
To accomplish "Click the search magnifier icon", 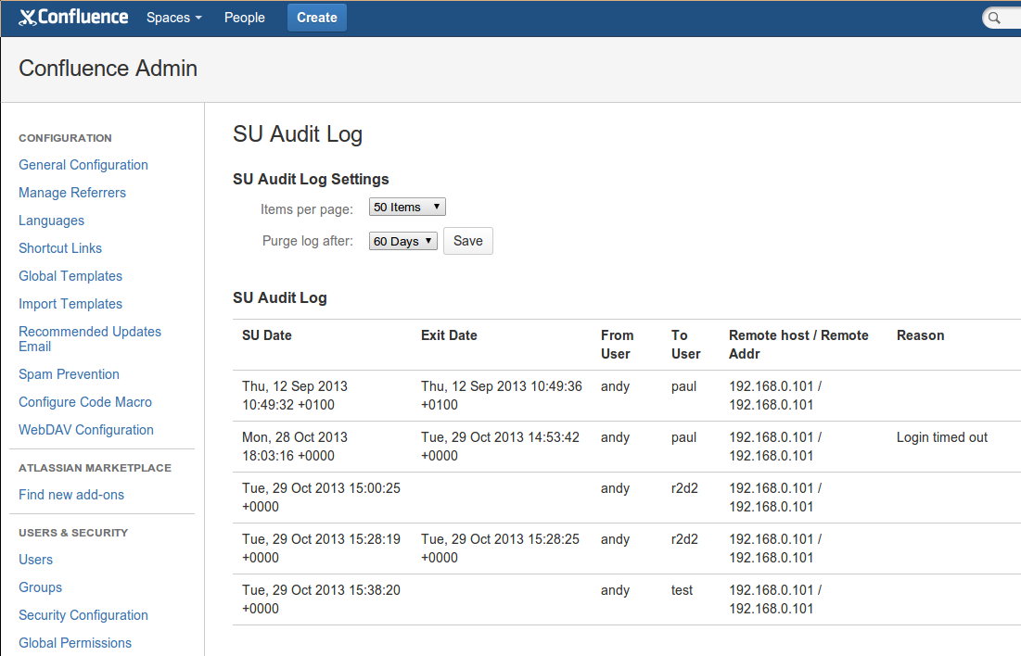I will [994, 18].
